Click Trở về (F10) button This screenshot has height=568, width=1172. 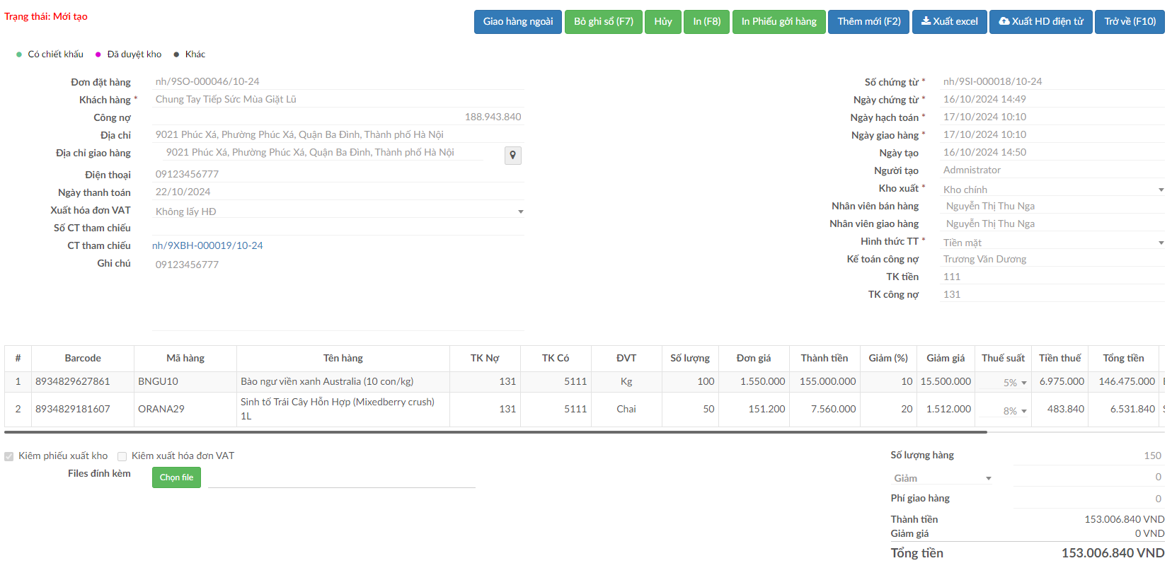1130,21
